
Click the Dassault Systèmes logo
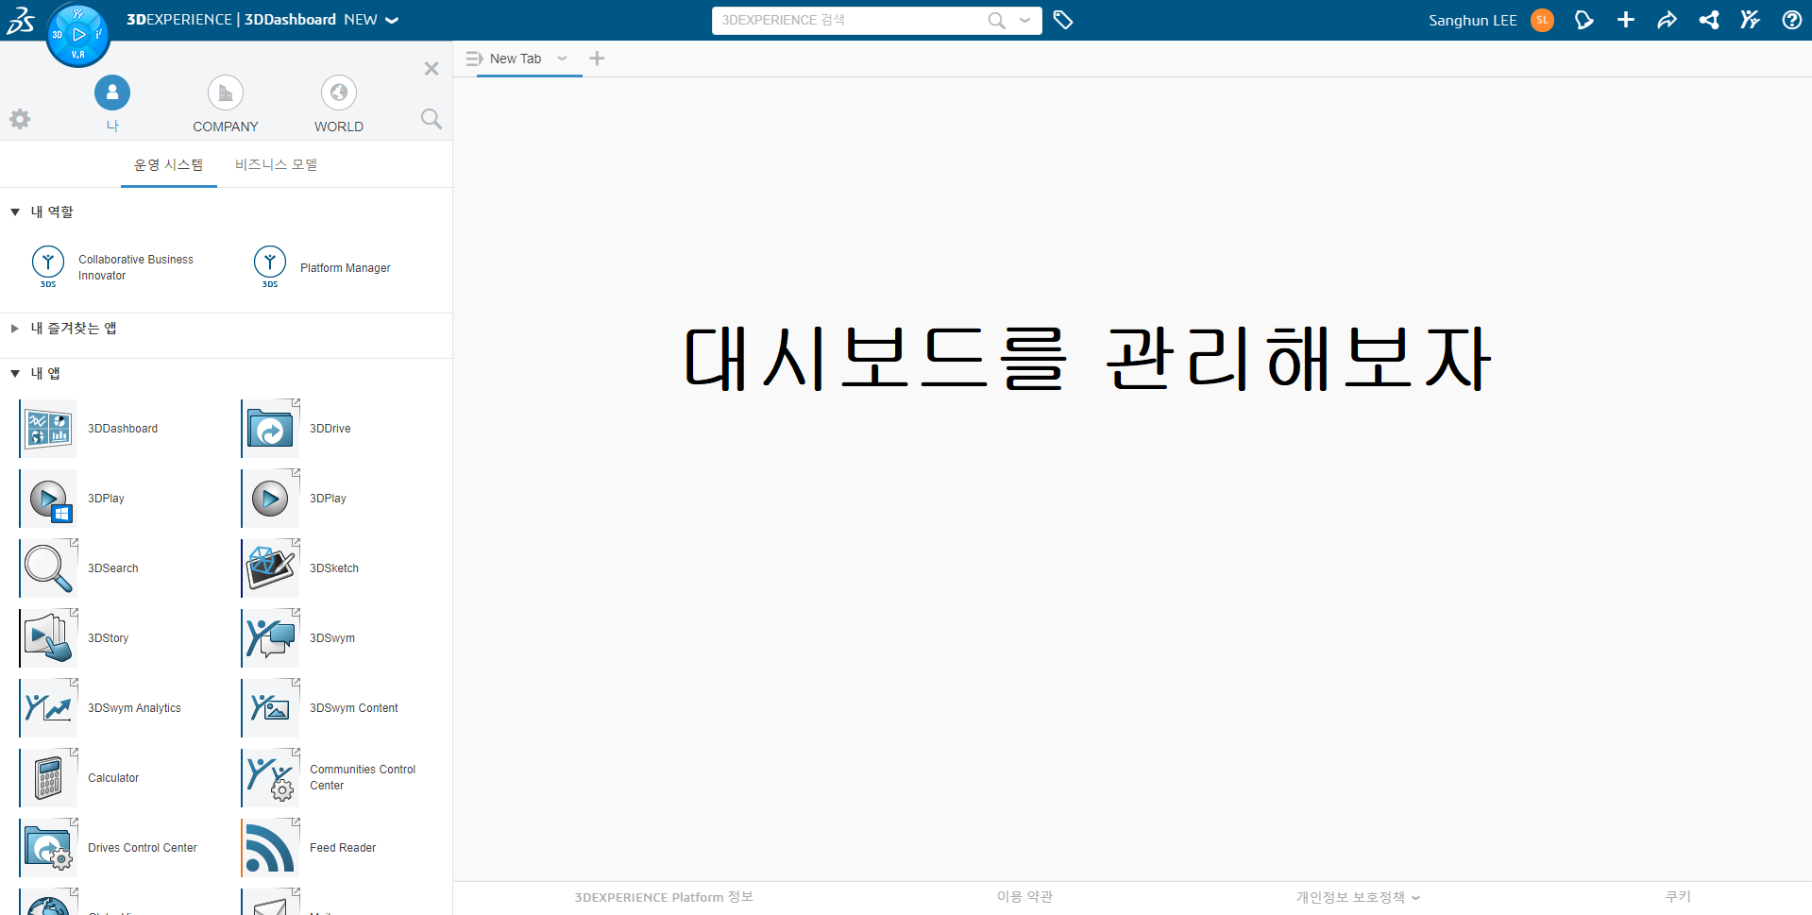[21, 20]
